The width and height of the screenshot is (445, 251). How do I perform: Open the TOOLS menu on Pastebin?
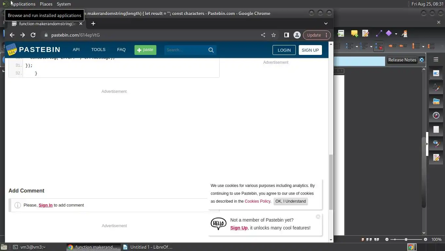point(98,50)
